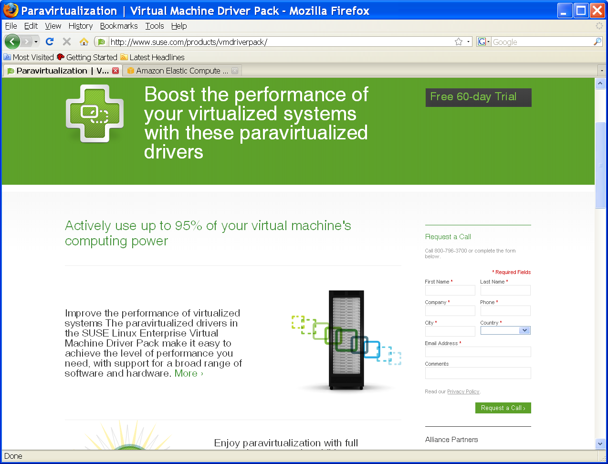Viewport: 608px width, 464px height.
Task: Click the Free 60-day Trial button
Action: click(x=478, y=97)
